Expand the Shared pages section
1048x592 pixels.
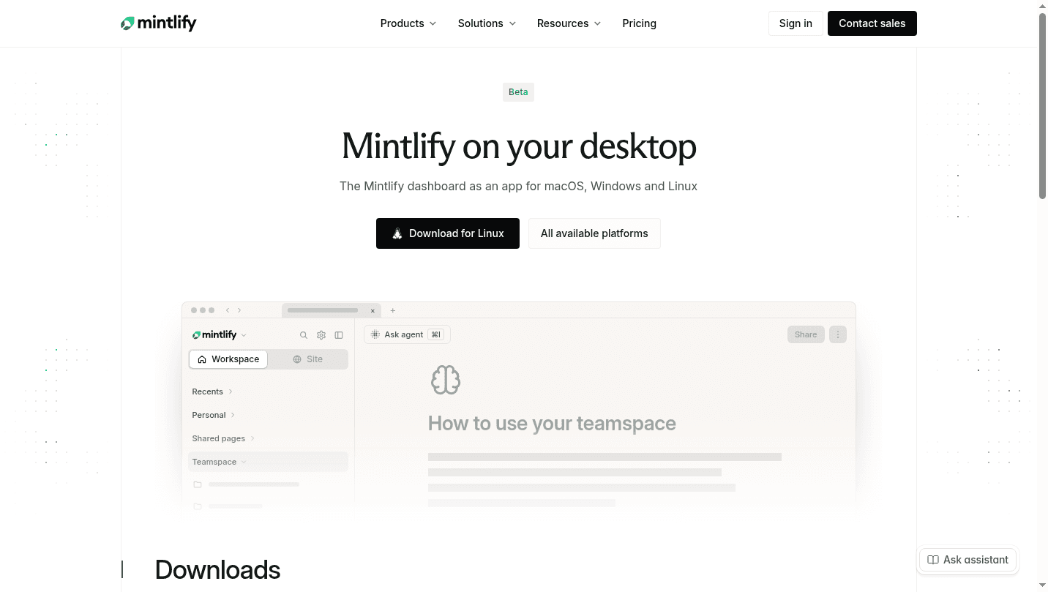click(223, 438)
